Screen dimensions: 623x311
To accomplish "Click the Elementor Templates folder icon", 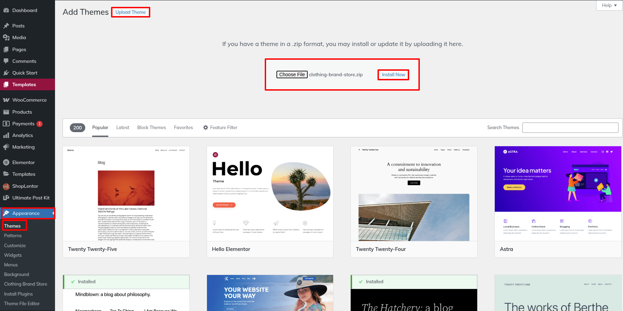I will [x=6, y=174].
